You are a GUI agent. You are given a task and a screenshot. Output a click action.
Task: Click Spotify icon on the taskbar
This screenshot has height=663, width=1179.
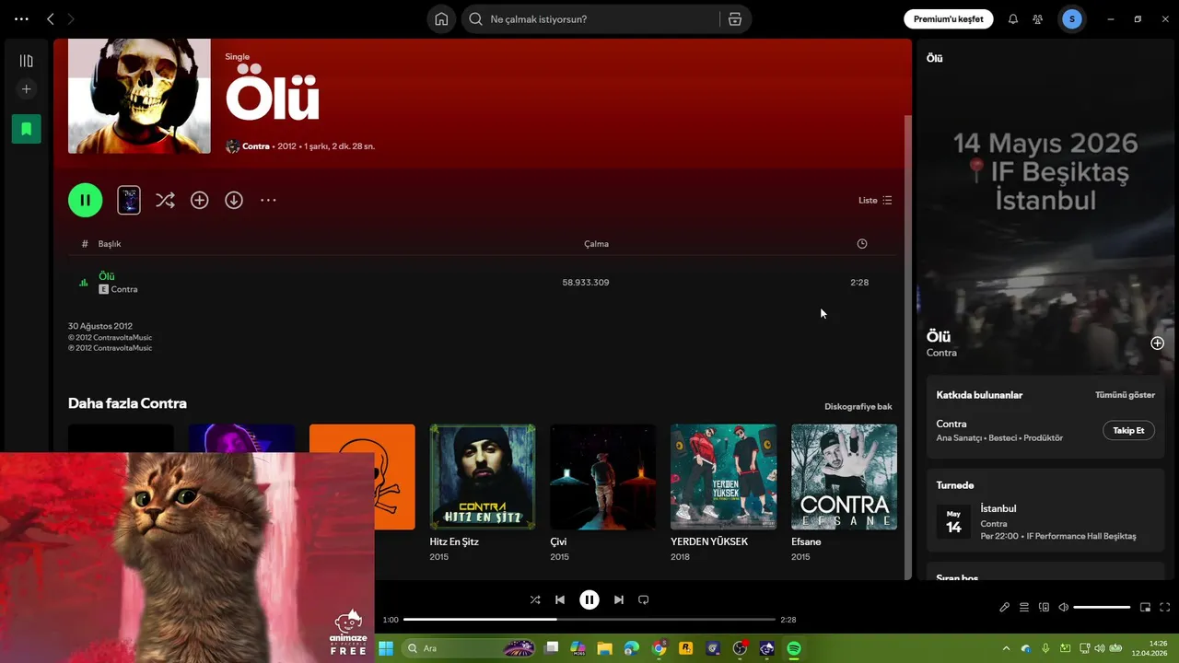coord(794,648)
